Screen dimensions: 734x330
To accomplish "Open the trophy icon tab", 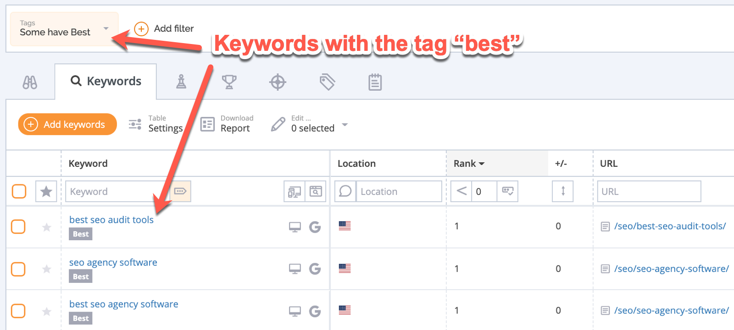I will click(229, 82).
